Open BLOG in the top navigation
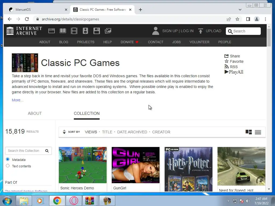 (64, 42)
